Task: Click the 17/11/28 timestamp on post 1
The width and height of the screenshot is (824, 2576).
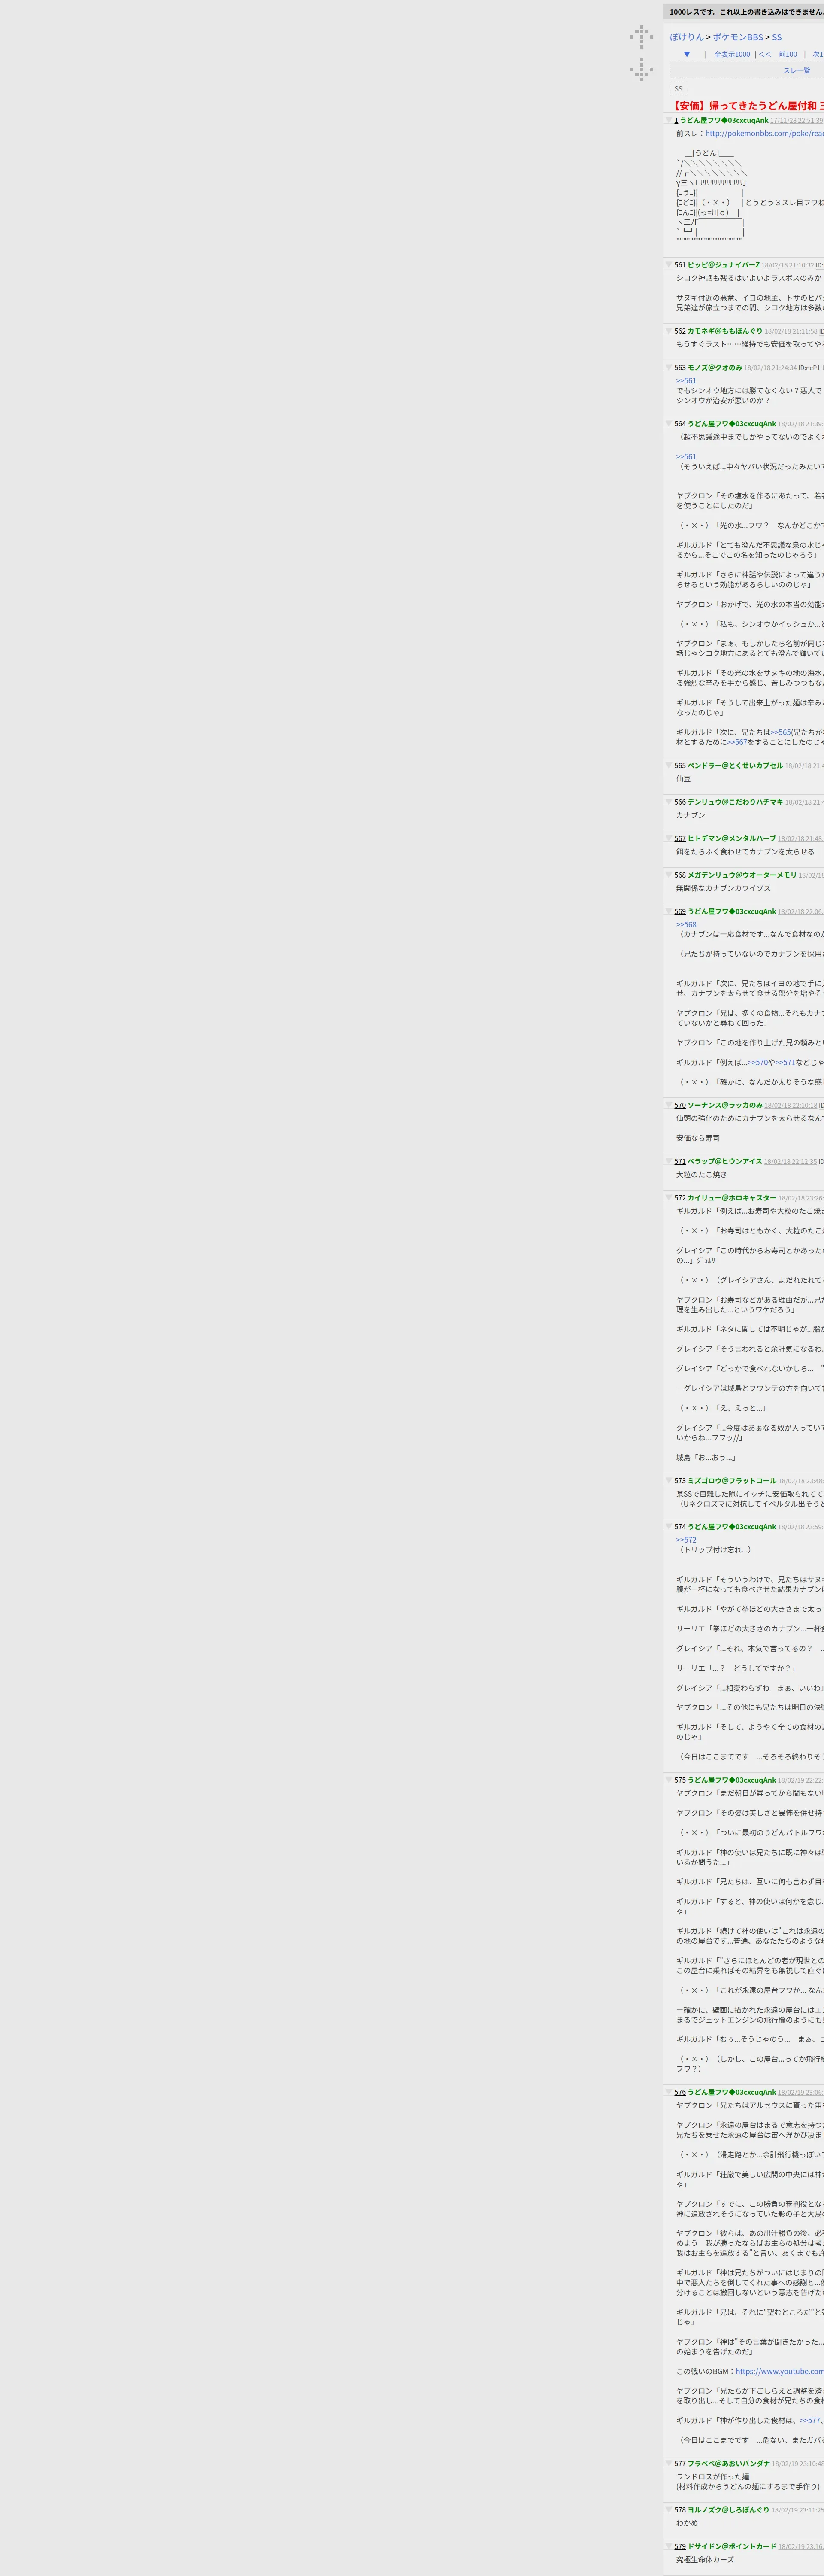Action: tap(797, 120)
